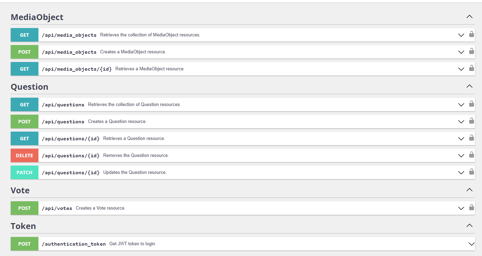
Task: Expand chevron on GET /api/questions/{id} row
Action: click(461, 139)
